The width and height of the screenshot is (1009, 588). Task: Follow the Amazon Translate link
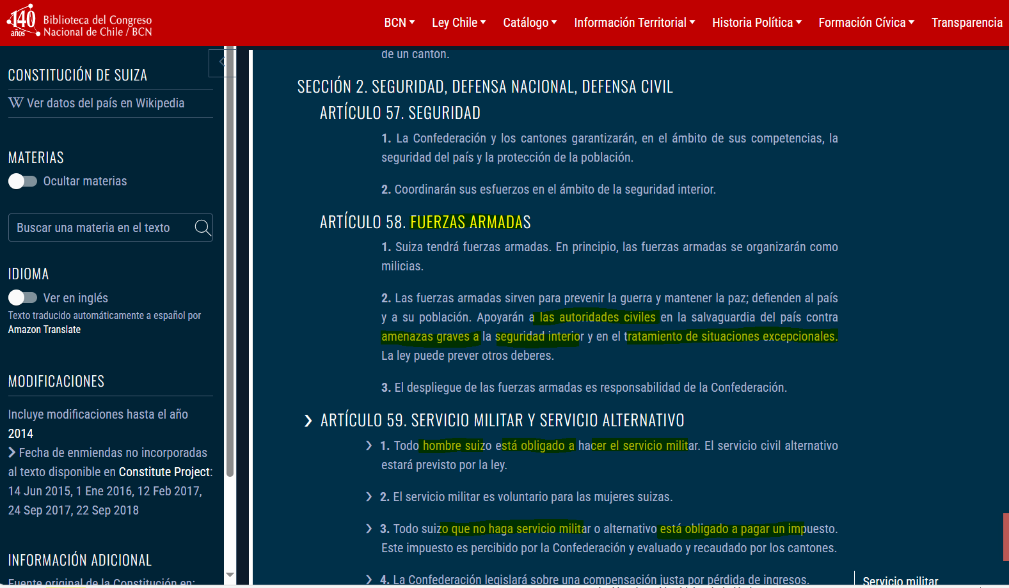point(45,330)
